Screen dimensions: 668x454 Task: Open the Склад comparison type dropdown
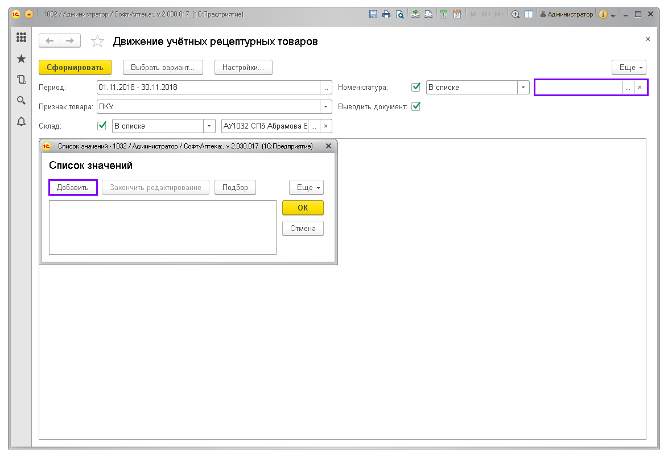coord(210,126)
